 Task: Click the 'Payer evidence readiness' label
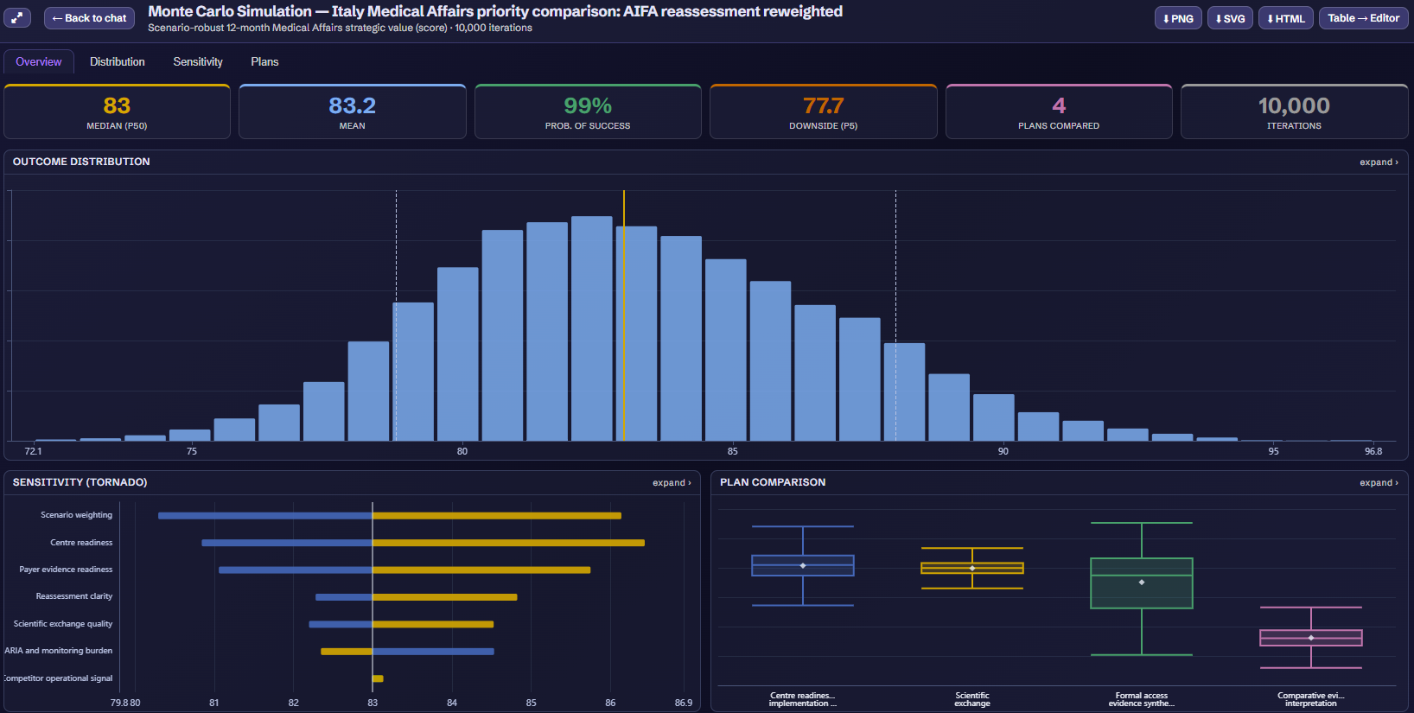pyautogui.click(x=66, y=570)
